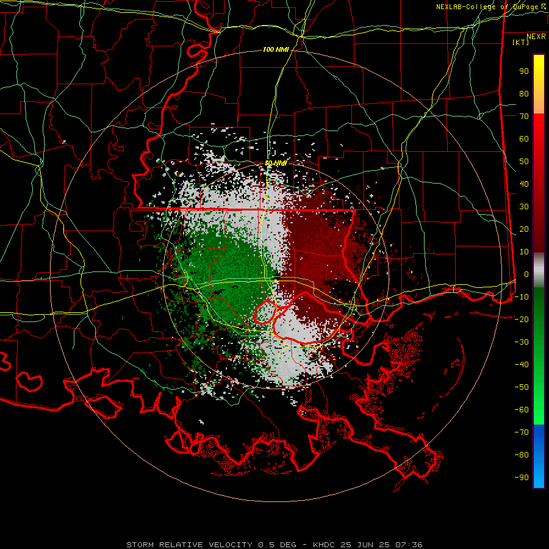Click the [KT] units label
Viewport: 549px width, 549px height.
[520, 42]
